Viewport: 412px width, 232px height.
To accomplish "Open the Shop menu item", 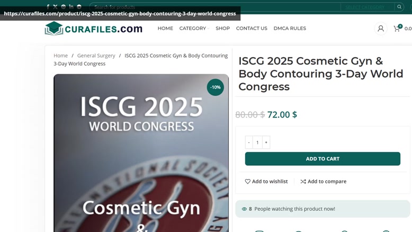I will click(222, 29).
